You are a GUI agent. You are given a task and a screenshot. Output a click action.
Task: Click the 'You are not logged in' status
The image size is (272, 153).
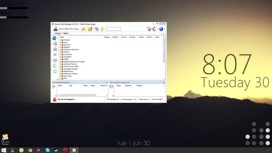click(66, 99)
